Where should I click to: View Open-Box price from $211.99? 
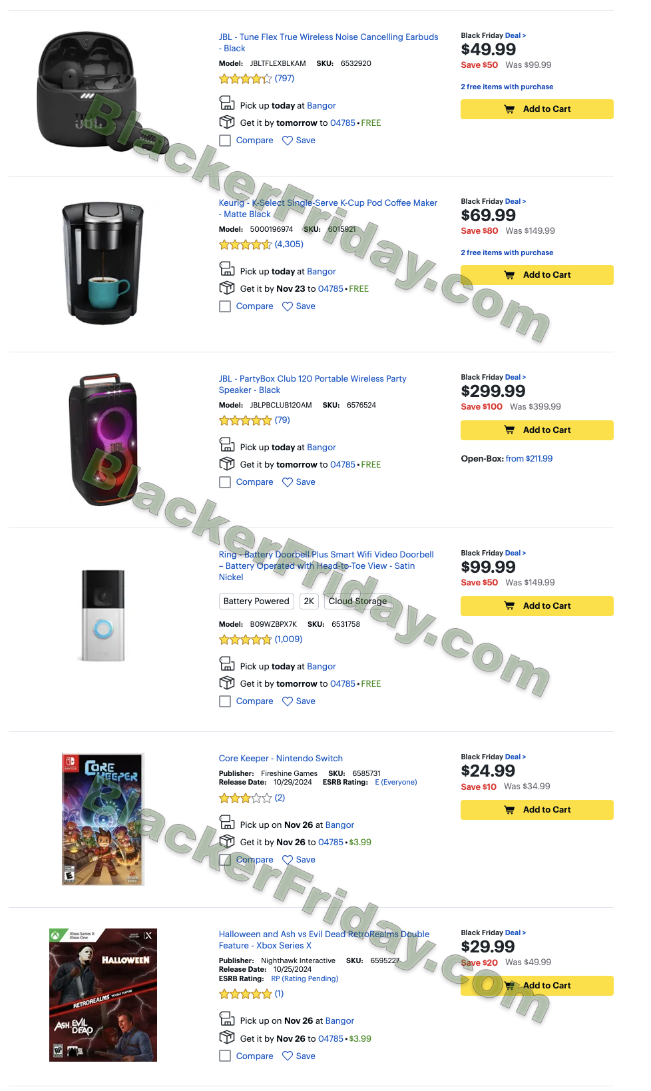[x=529, y=459]
